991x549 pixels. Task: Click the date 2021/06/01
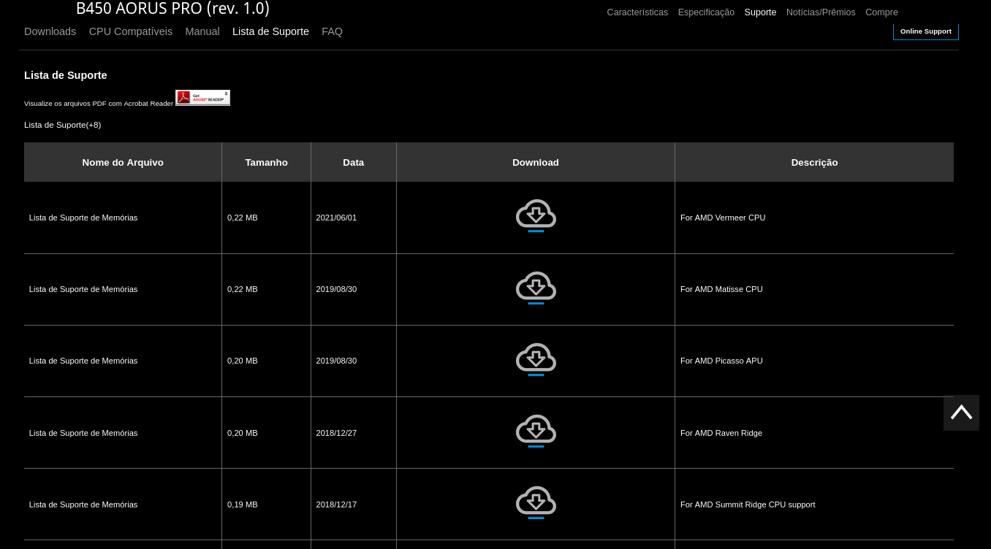click(x=336, y=218)
